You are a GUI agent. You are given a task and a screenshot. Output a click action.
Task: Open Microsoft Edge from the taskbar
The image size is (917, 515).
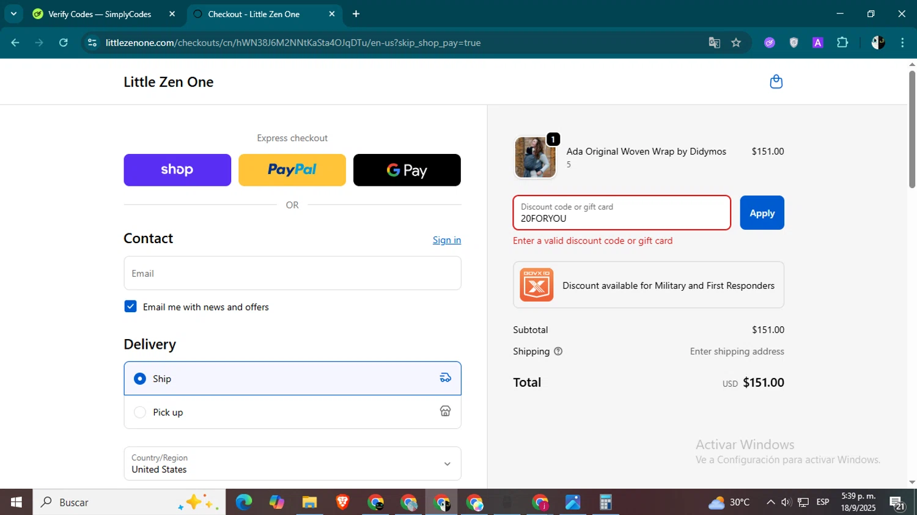(243, 502)
